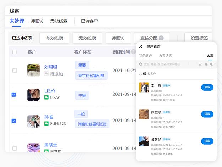
Task: Open the filter funnel icon in 客户管理
Action: tap(206, 64)
